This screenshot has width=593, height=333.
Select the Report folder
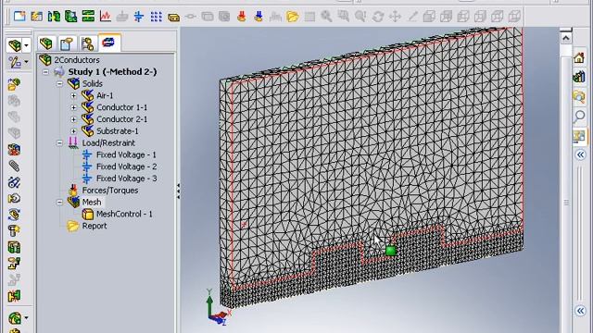point(95,226)
